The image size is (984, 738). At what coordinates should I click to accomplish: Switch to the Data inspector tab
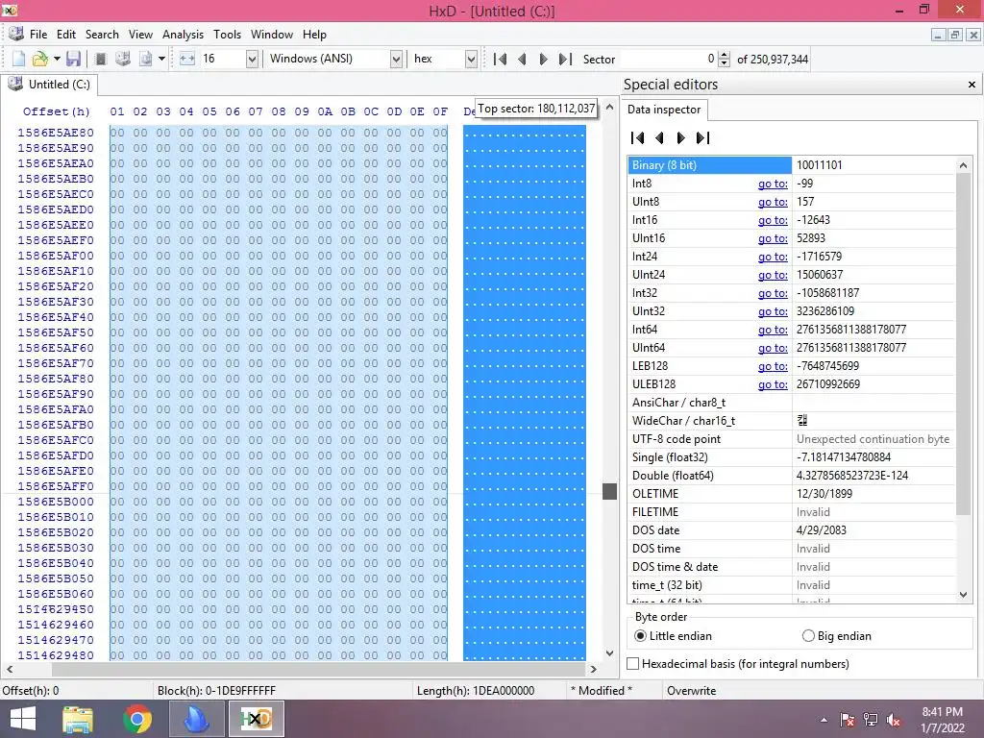pyautogui.click(x=664, y=110)
